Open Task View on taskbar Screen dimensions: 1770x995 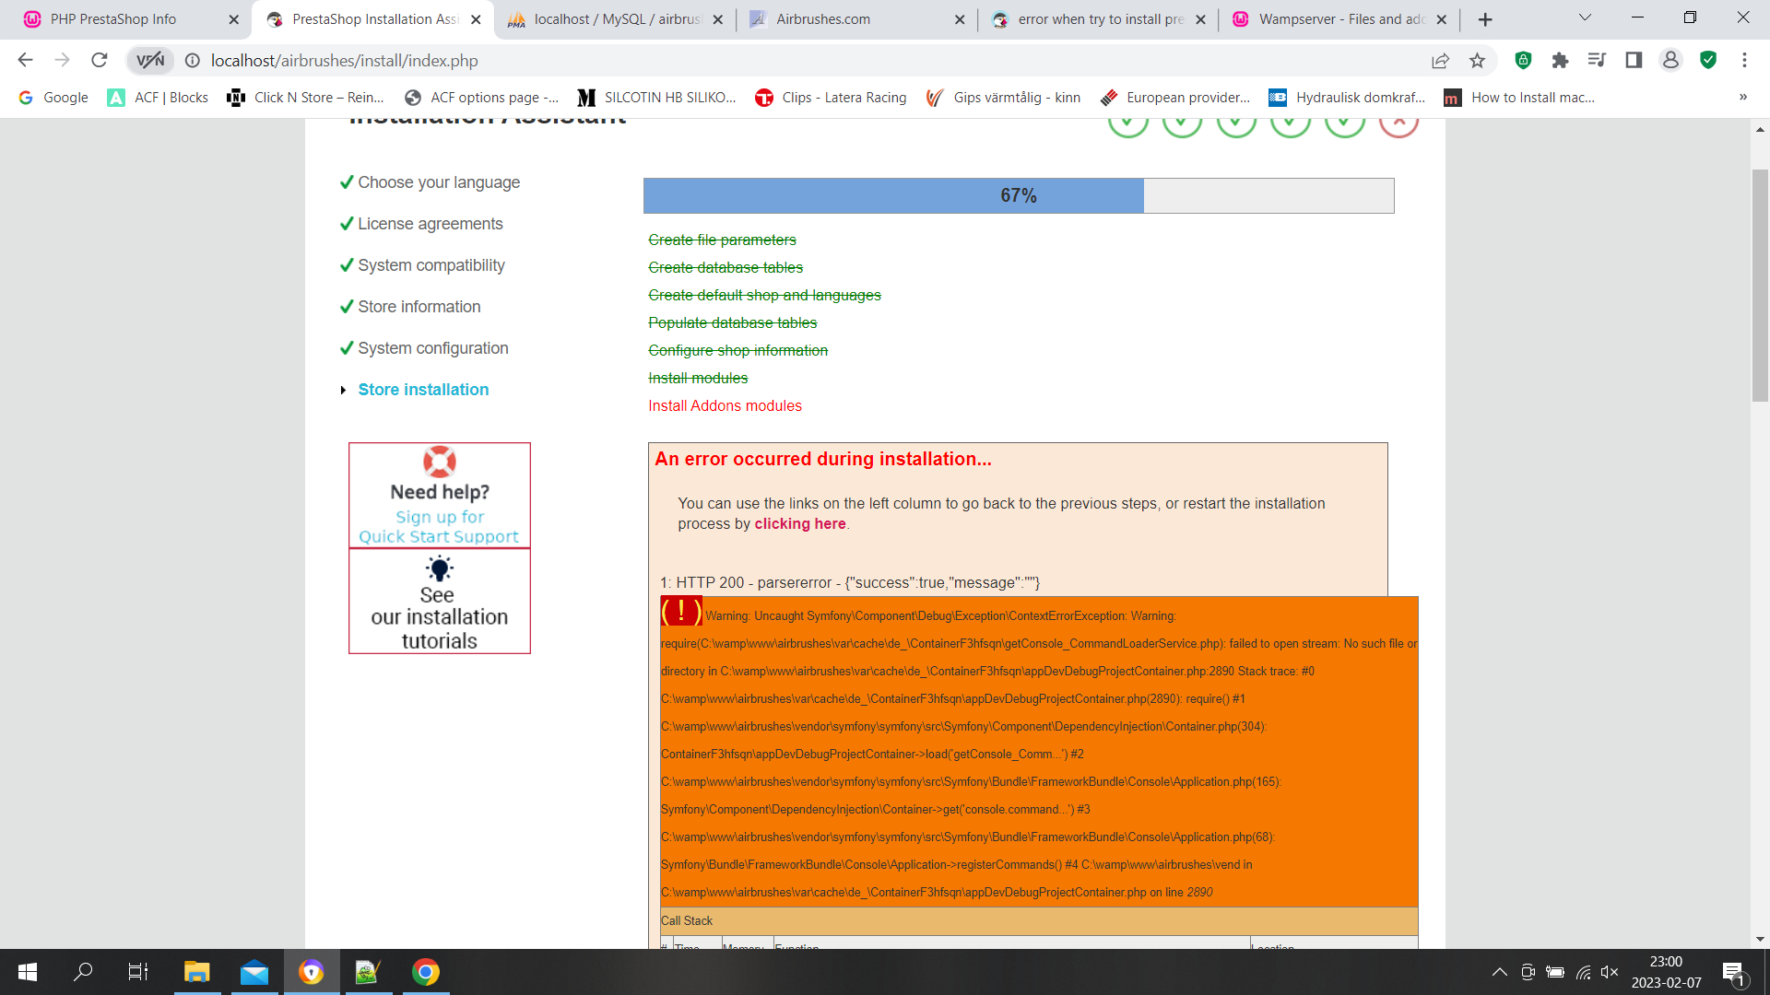coord(138,972)
